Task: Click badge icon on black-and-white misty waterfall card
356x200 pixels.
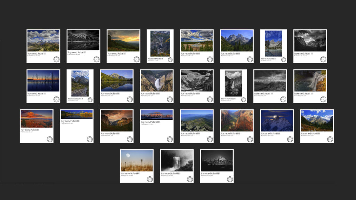Action: [x=190, y=179]
